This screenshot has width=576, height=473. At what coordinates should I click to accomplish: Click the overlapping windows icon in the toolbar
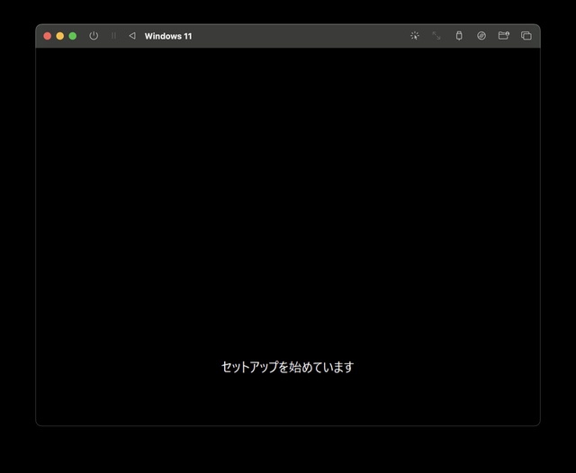(x=526, y=36)
